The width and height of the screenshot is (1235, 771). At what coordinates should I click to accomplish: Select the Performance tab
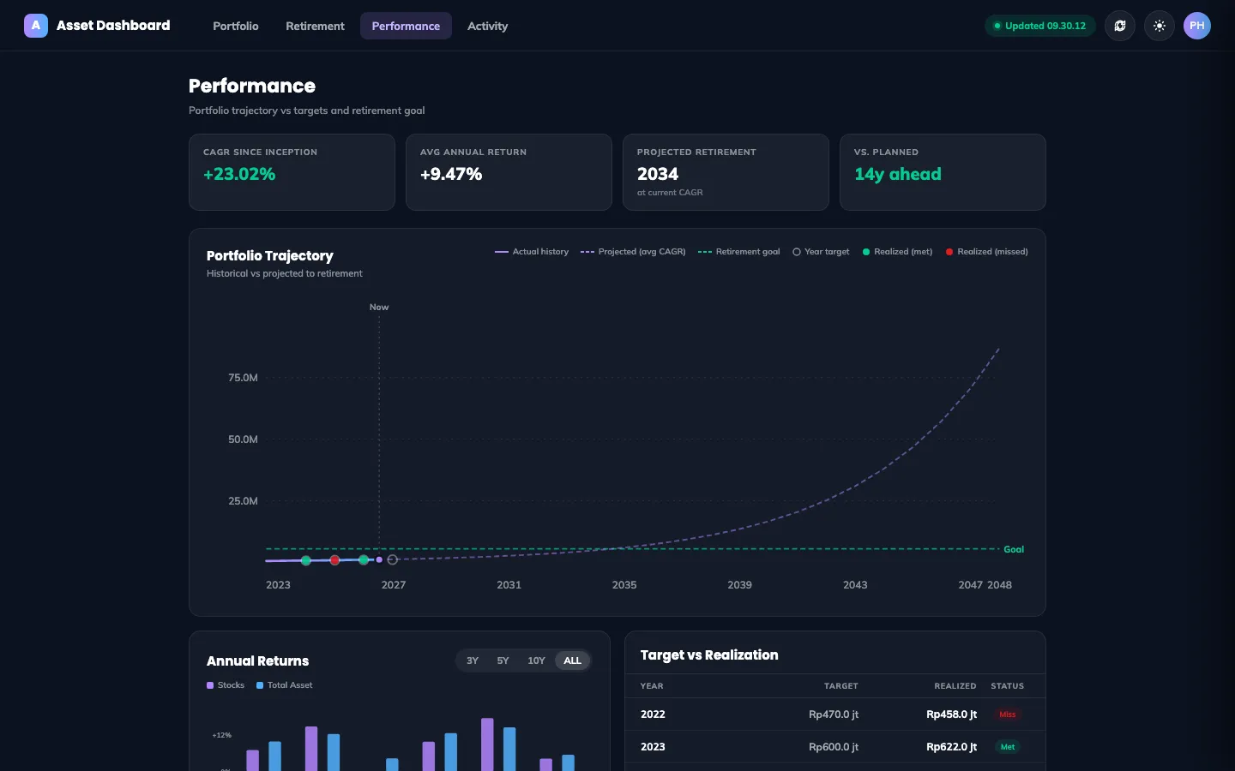[x=406, y=26]
